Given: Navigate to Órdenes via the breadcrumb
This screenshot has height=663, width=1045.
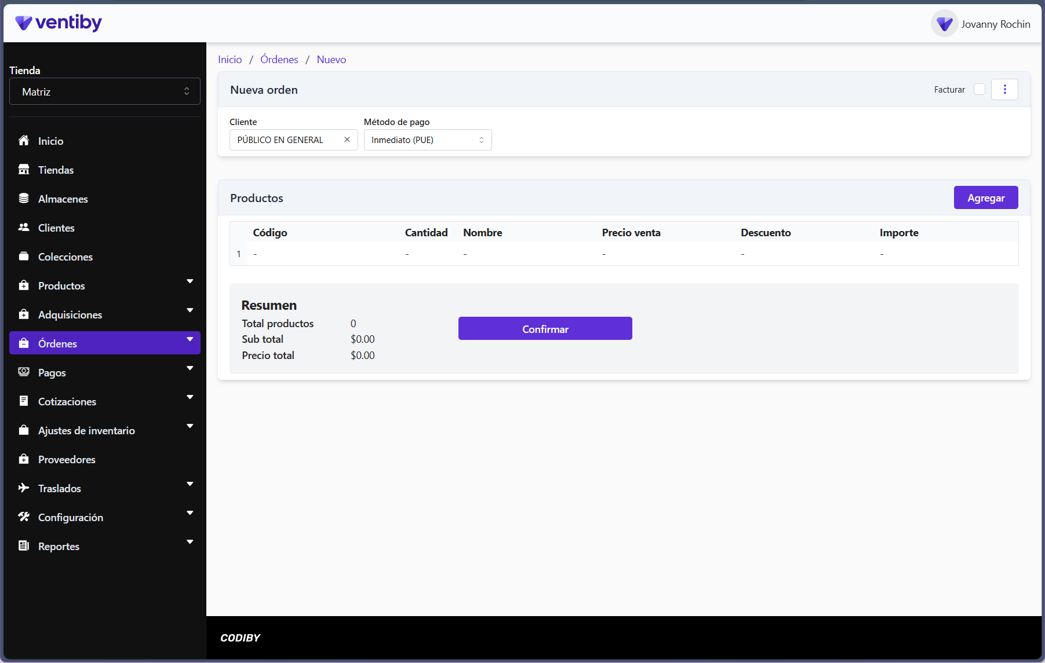Looking at the screenshot, I should point(279,59).
